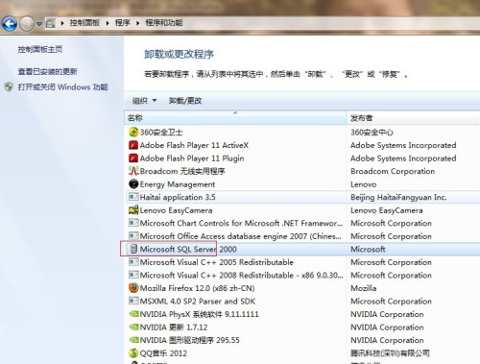Click the 卸载/更改 toolbar button
480x364 pixels.
(185, 101)
